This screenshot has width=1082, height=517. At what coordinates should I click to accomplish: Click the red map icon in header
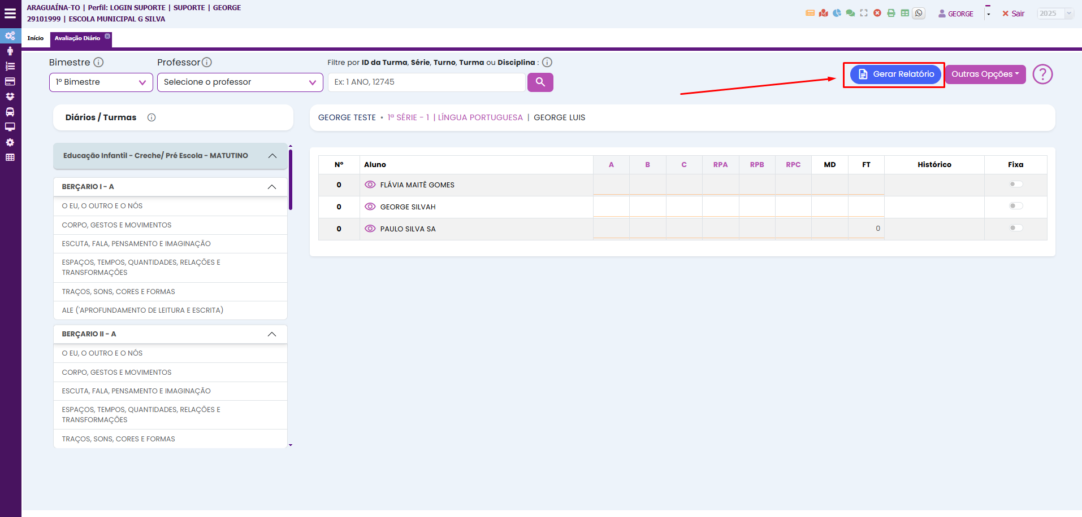(823, 13)
